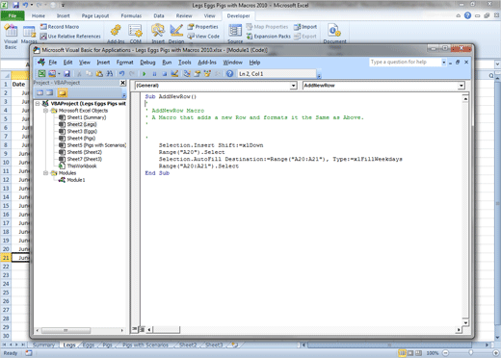Image resolution: width=501 pixels, height=358 pixels.
Task: Open the Tools menu in VBA editor
Action: 185,63
